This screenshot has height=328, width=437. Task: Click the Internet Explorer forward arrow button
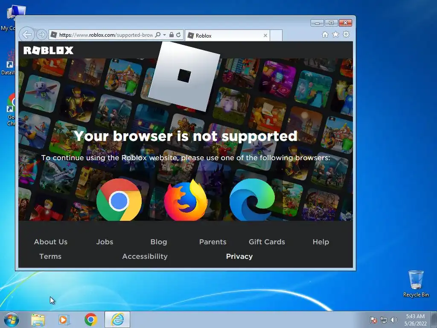pyautogui.click(x=41, y=35)
